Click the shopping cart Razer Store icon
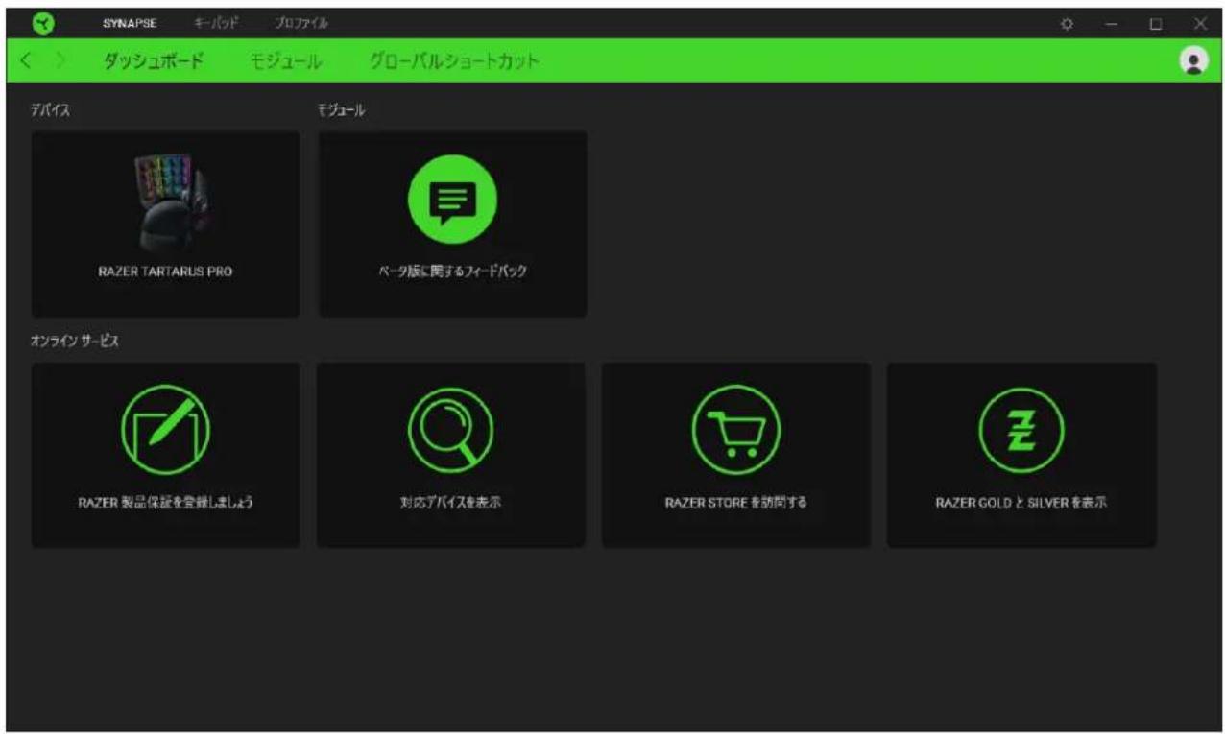This screenshot has width=1225, height=734. [x=736, y=428]
